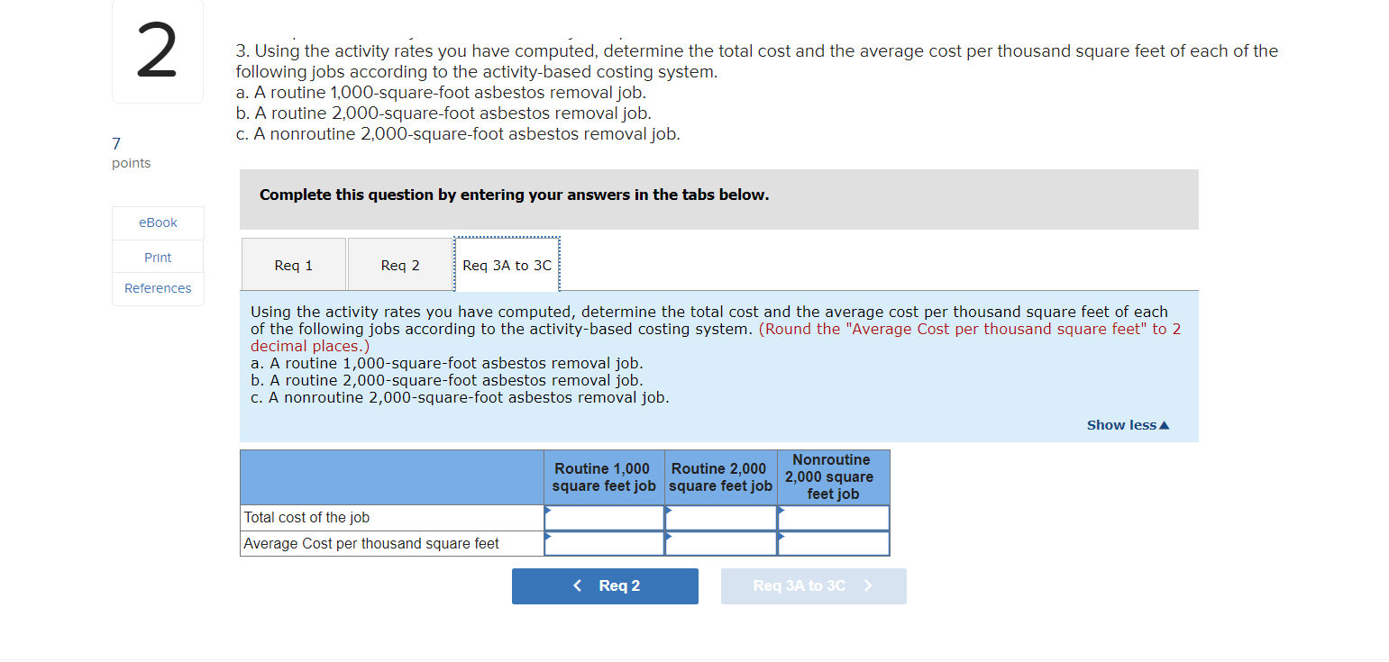Click the Show less arrow icon

click(x=1163, y=424)
